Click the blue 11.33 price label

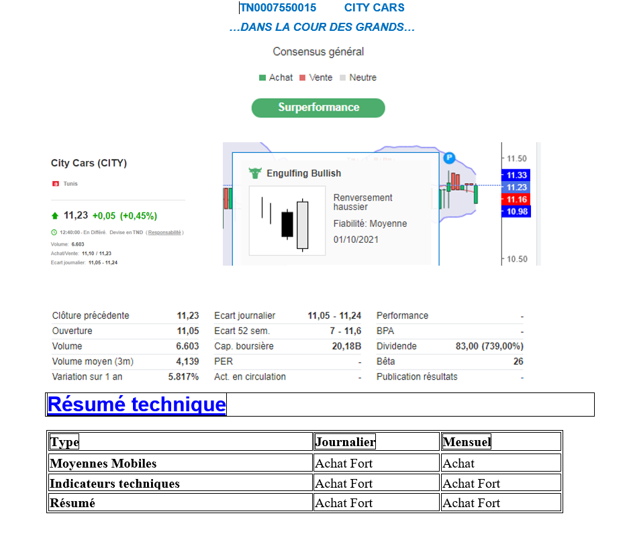(x=516, y=175)
